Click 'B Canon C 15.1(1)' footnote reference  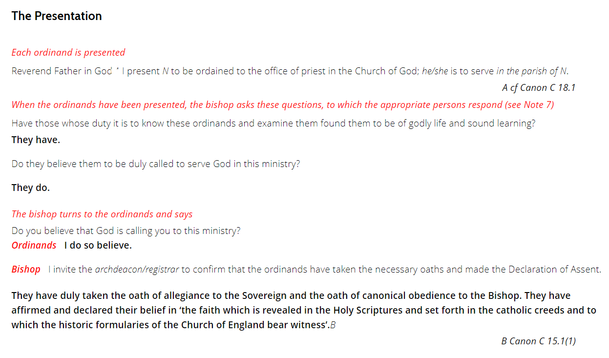click(x=539, y=341)
